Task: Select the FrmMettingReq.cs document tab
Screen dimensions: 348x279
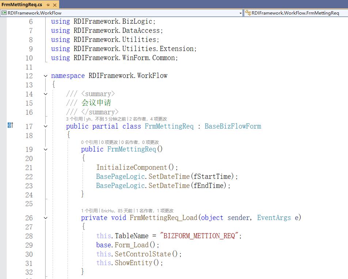Action: [x=22, y=5]
